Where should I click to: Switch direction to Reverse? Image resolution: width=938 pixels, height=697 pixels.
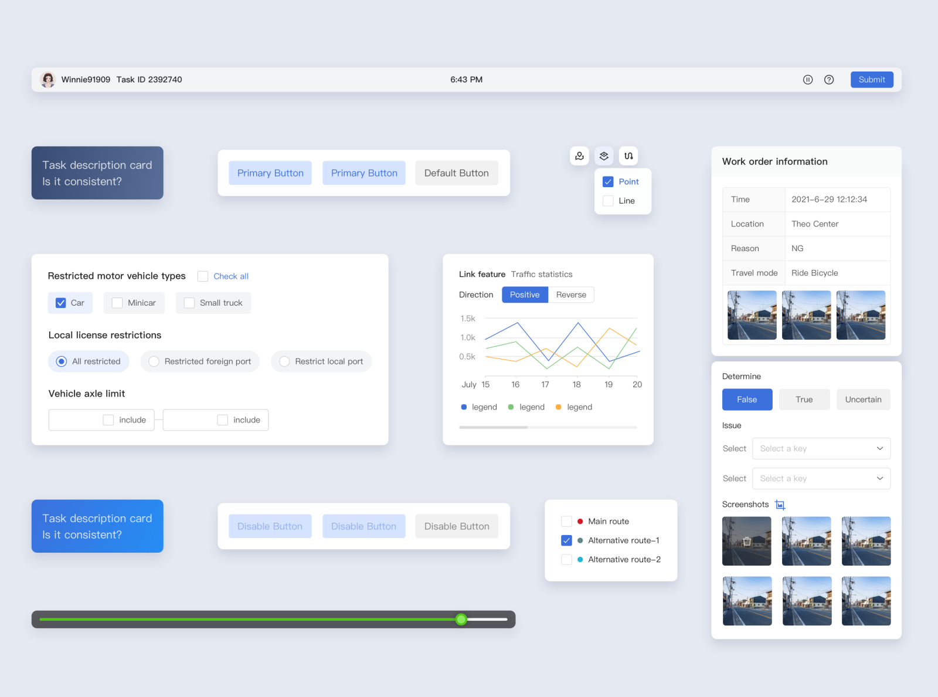coord(570,295)
